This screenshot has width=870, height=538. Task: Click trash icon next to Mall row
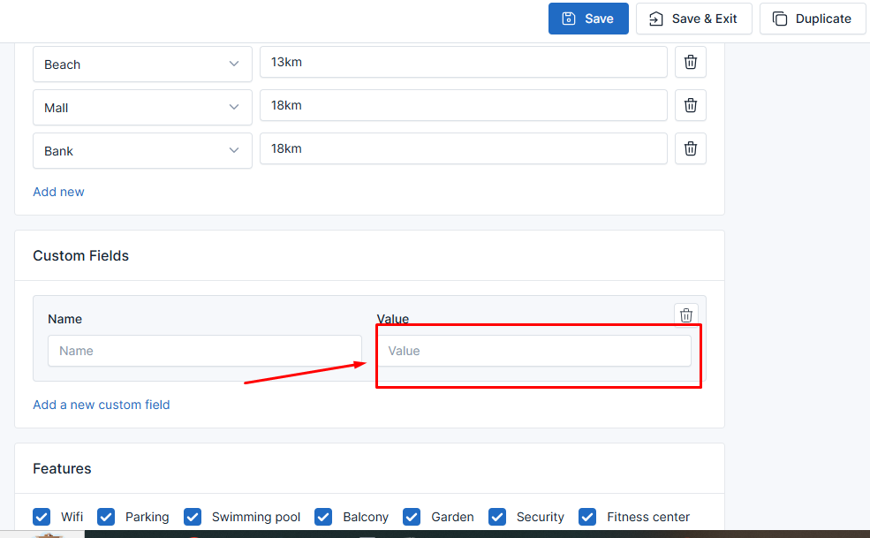tap(691, 106)
